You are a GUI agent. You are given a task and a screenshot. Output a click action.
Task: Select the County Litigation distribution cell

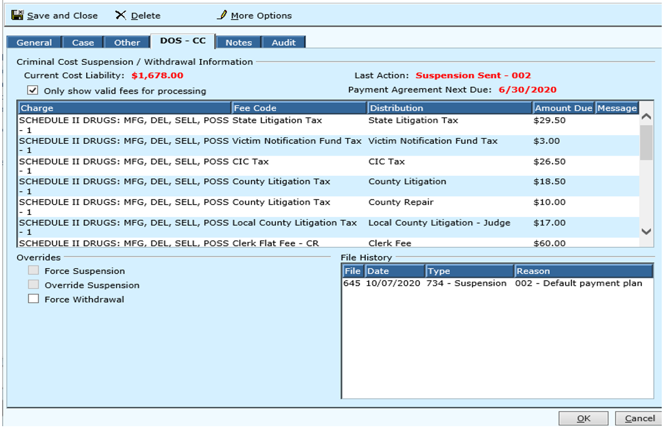click(408, 182)
